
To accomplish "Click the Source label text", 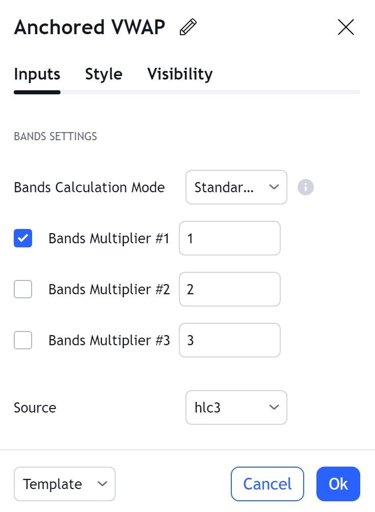I will (35, 407).
